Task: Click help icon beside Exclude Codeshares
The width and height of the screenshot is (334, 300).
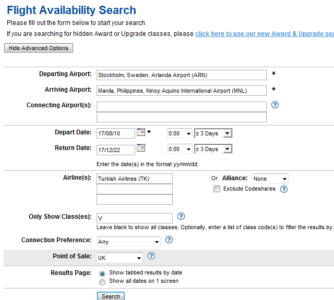Action: 284,189
